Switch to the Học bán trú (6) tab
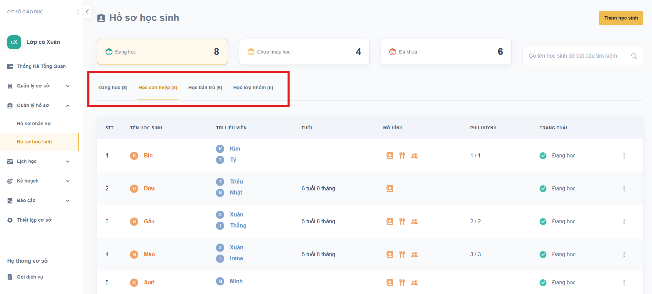This screenshot has width=652, height=294. tap(205, 88)
